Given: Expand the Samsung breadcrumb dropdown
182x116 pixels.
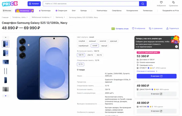Looking at the screenshot, I should point(64,17).
